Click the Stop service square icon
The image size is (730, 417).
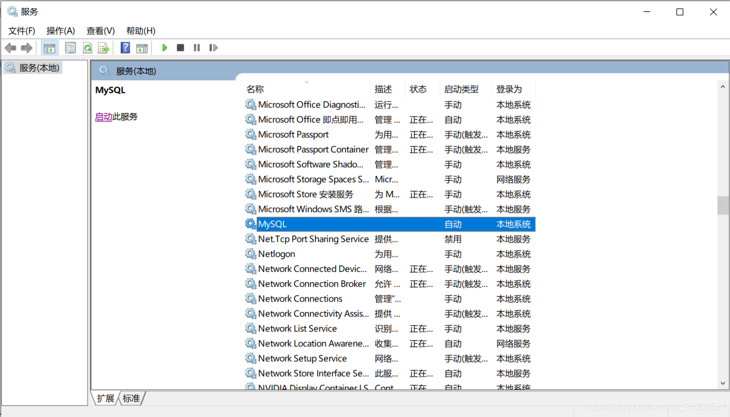pyautogui.click(x=181, y=48)
